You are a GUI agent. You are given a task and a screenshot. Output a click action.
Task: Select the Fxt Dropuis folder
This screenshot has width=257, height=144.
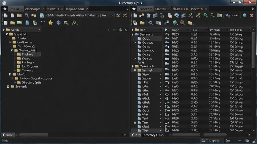pyautogui.click(x=30, y=66)
